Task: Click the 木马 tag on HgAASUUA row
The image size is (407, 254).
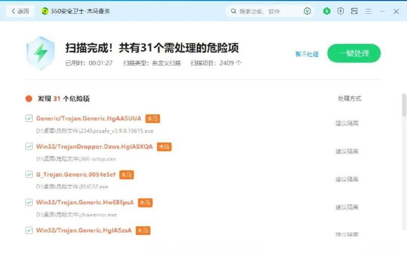Action: tap(152, 118)
